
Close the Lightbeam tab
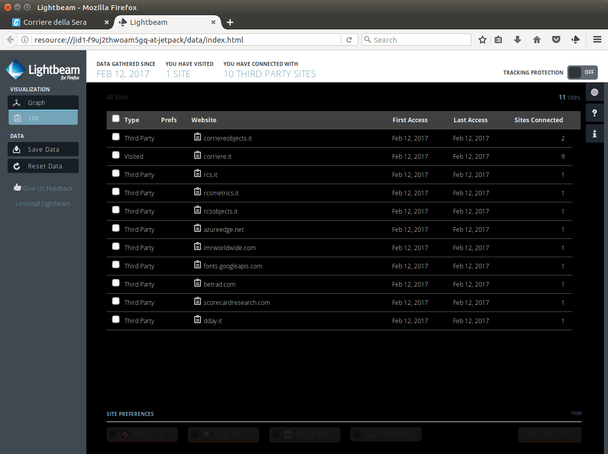[213, 22]
